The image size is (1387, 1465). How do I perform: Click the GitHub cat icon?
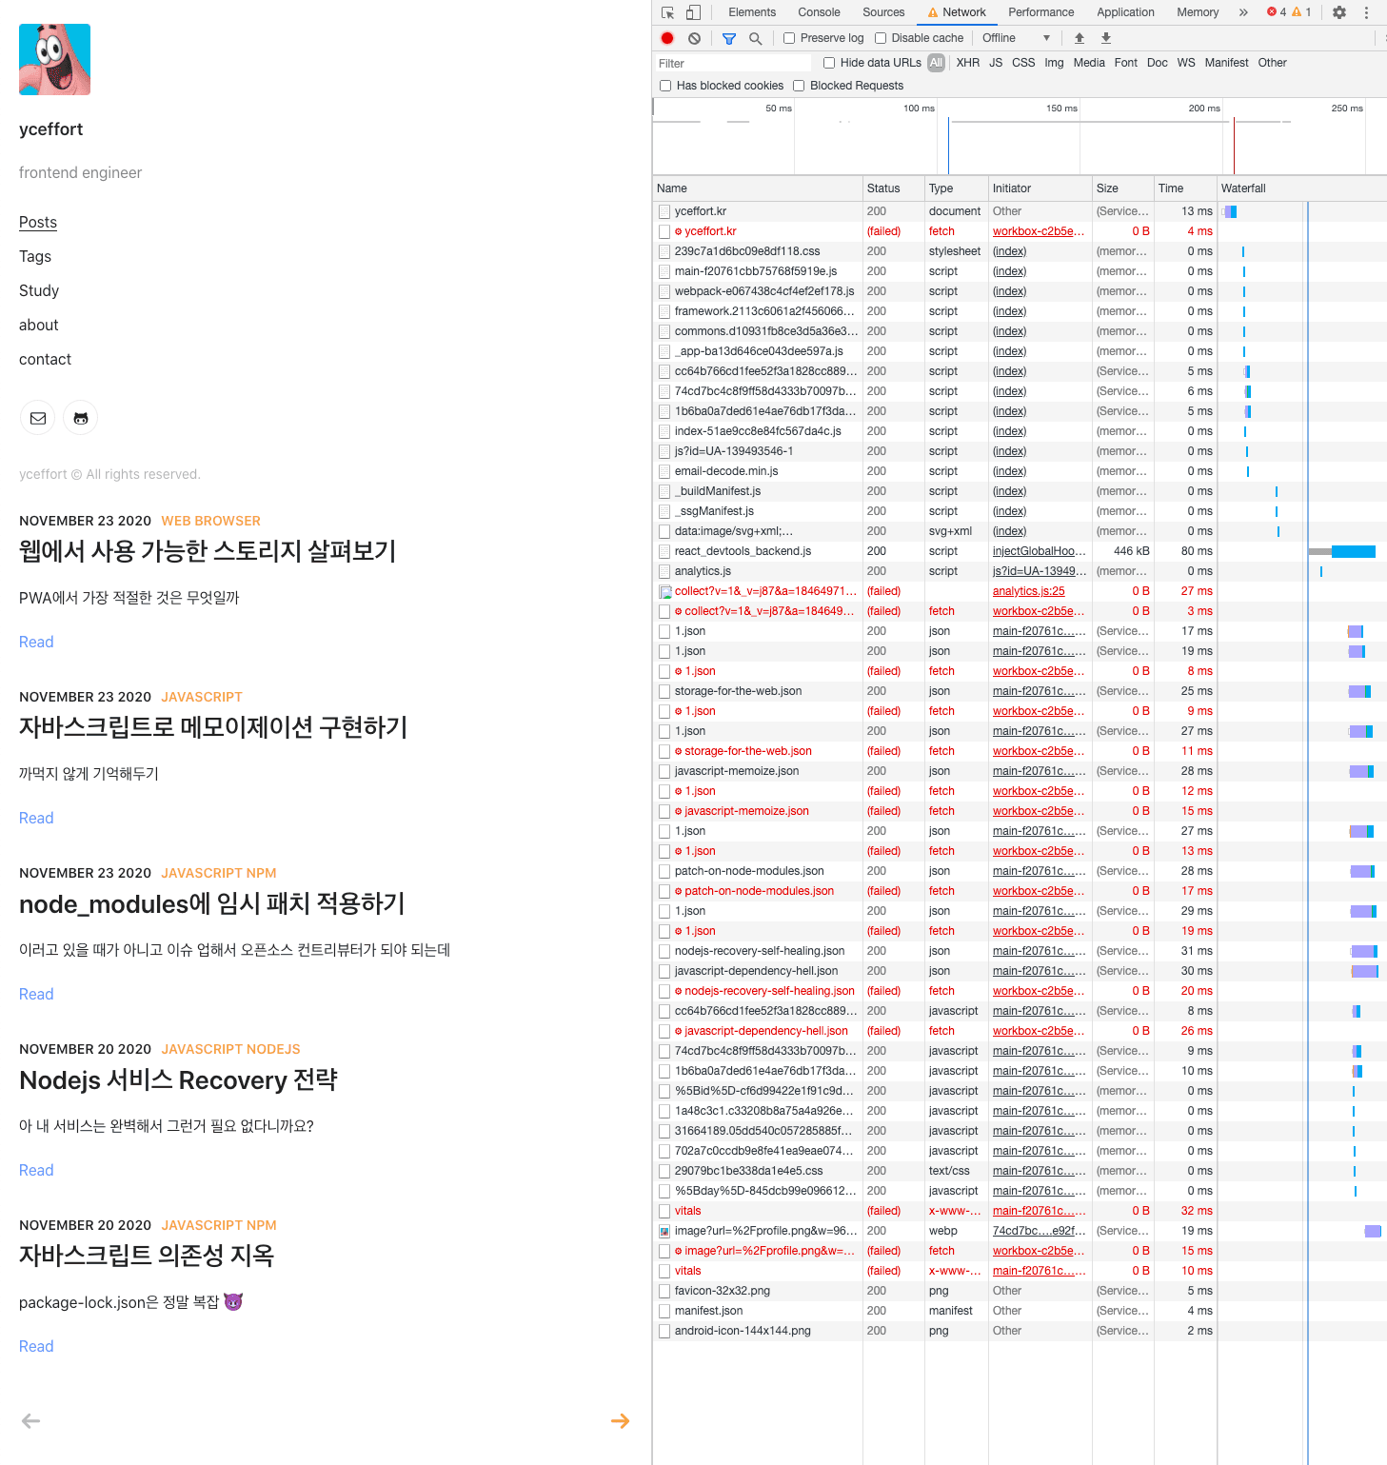tap(81, 418)
